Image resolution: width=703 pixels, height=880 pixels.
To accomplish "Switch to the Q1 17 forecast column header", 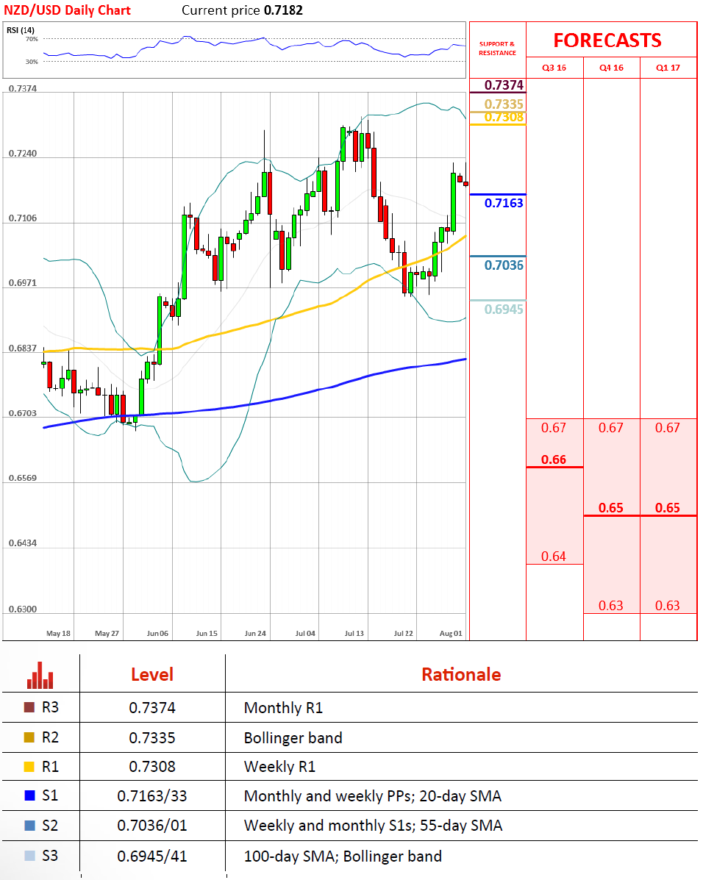I will click(x=668, y=68).
